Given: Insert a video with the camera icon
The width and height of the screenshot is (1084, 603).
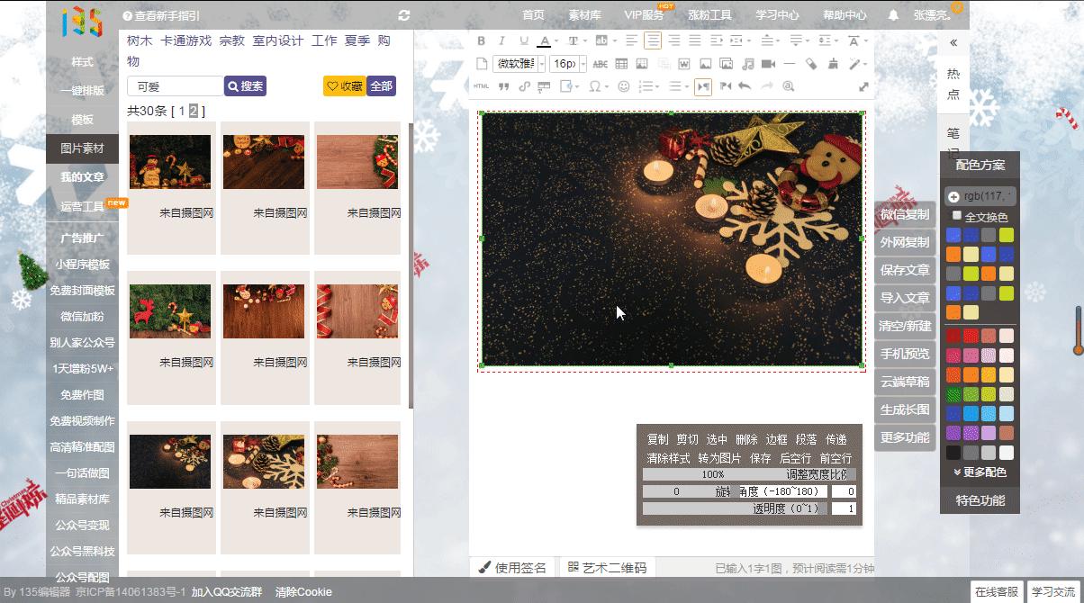Looking at the screenshot, I should coord(768,63).
